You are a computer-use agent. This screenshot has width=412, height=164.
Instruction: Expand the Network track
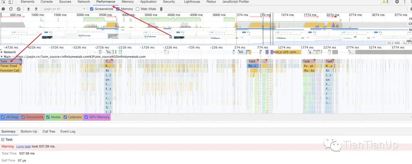(2, 52)
